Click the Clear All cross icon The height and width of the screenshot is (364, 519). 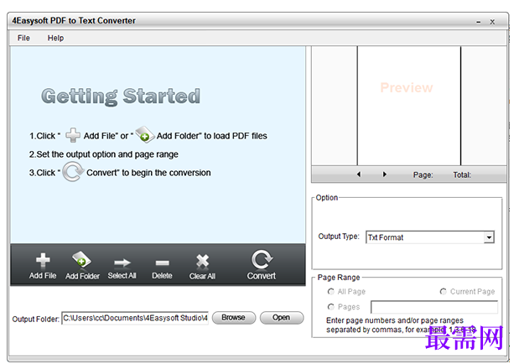pos(202,262)
